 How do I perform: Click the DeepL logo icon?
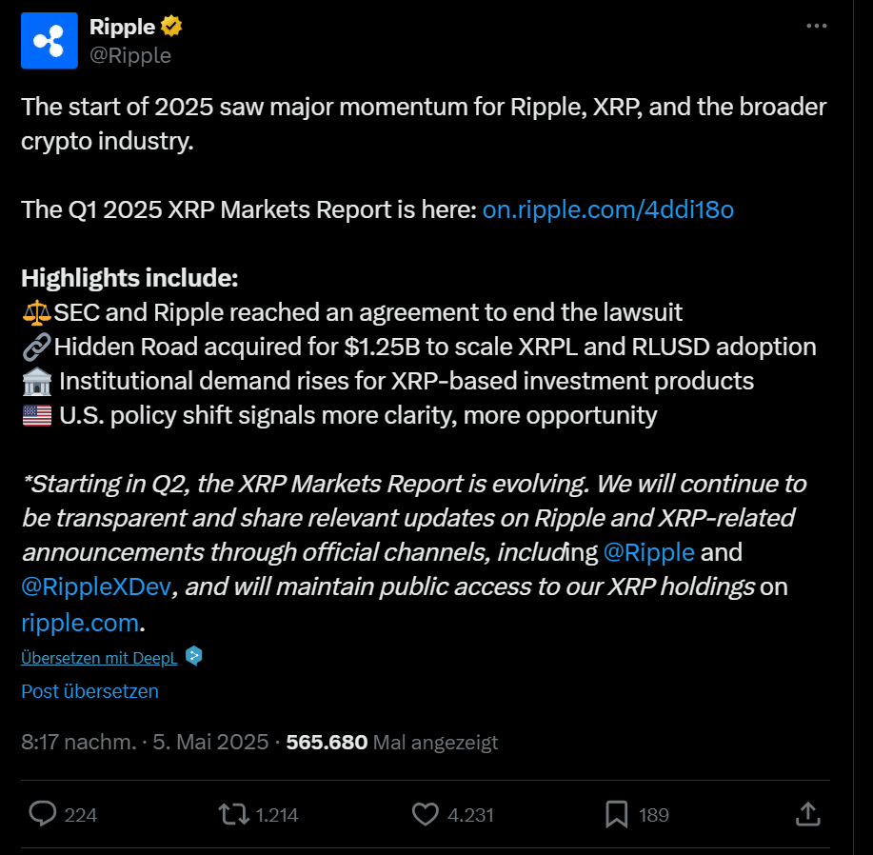point(193,656)
